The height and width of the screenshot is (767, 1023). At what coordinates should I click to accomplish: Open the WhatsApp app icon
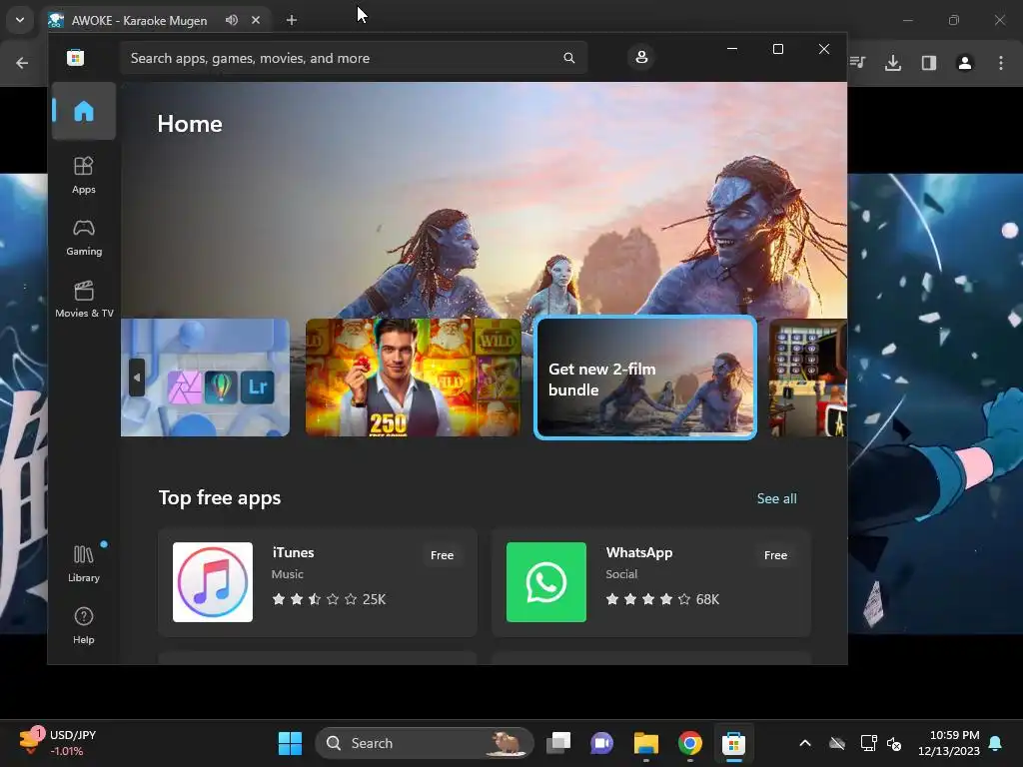(x=546, y=582)
